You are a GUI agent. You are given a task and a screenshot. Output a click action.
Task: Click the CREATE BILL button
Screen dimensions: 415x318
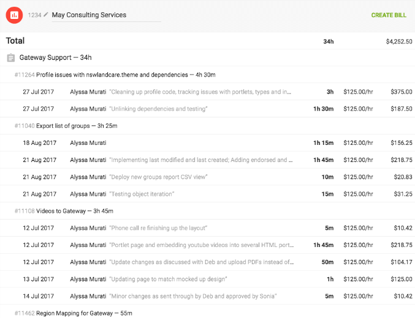pos(389,15)
